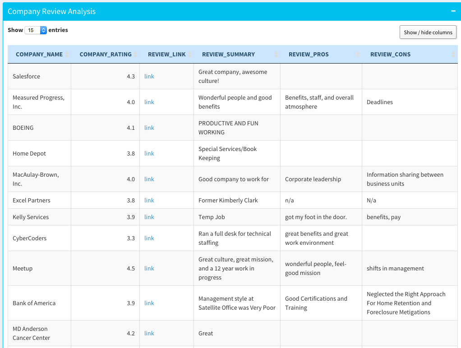Open the review link for Home Depot
Screen dimensions: 461x348
(x=149, y=153)
